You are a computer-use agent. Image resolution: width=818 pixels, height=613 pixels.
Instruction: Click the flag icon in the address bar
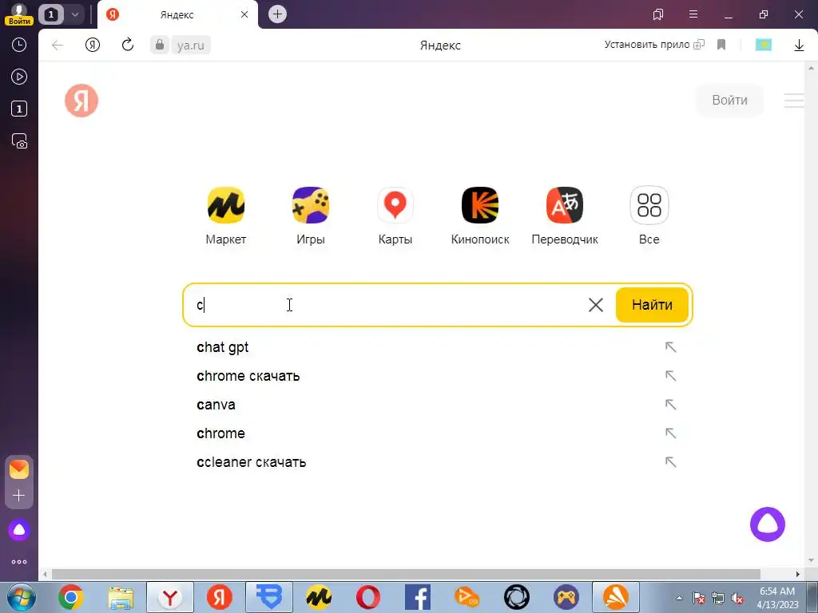pyautogui.click(x=763, y=45)
